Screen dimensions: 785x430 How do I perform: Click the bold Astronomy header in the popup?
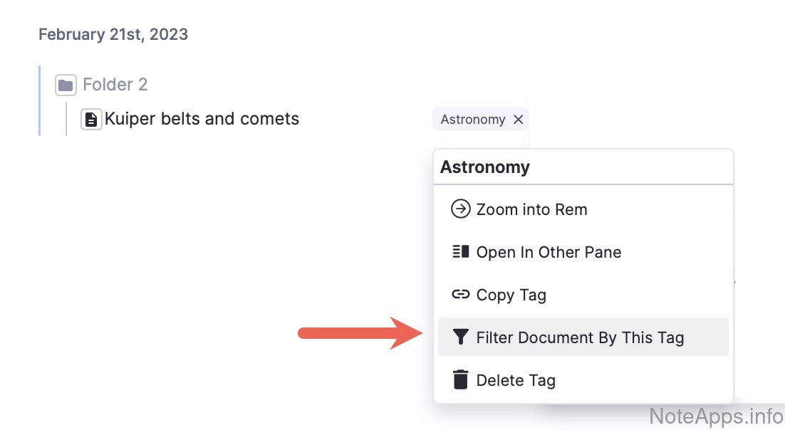[x=485, y=167]
